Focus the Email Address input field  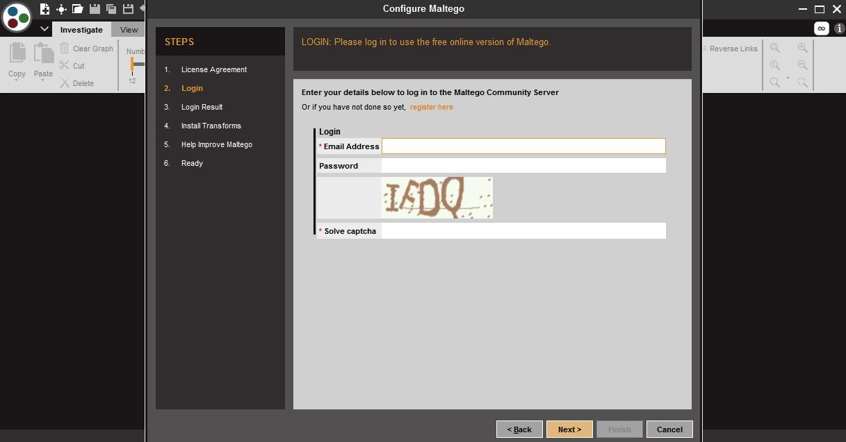[523, 146]
